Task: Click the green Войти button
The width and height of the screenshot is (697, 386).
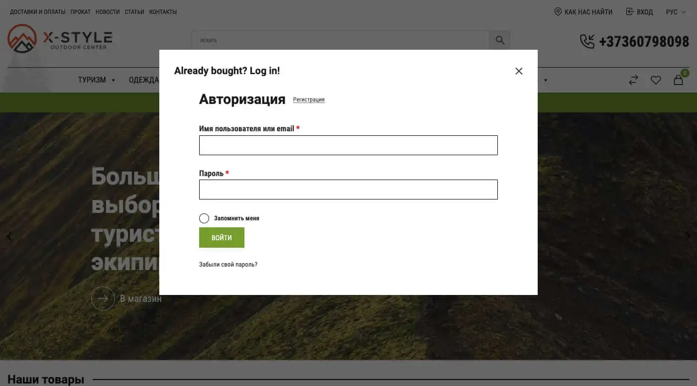Action: [x=222, y=237]
